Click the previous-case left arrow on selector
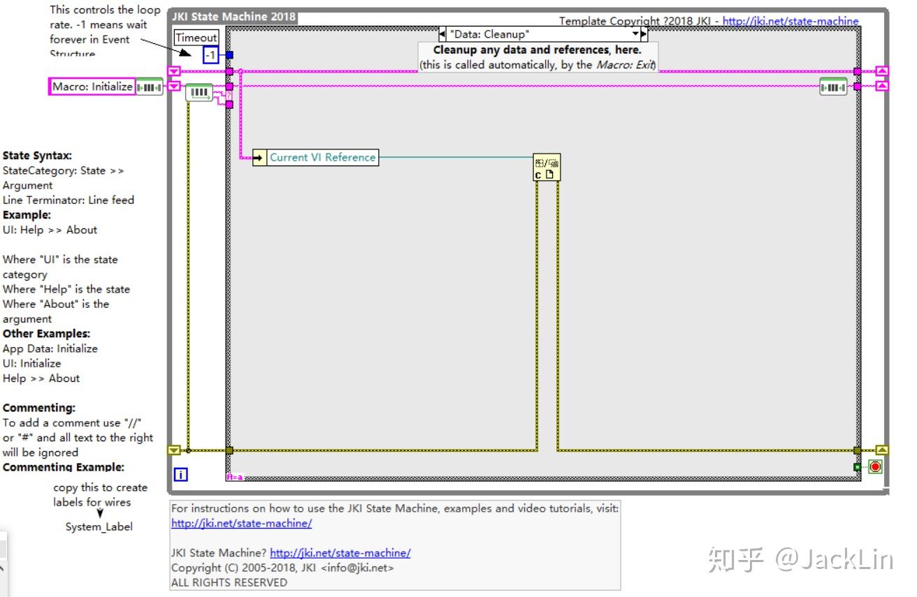 (x=440, y=33)
